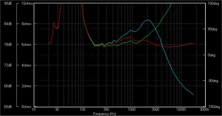Click the -180deg phase label
Viewport: 222px width, 116px height.
click(x=214, y=107)
